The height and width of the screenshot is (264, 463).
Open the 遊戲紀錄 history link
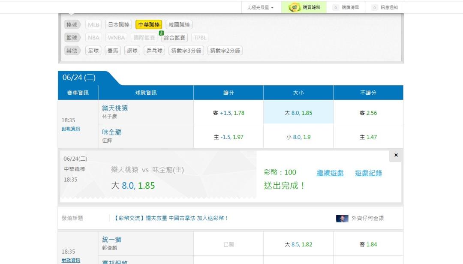369,173
